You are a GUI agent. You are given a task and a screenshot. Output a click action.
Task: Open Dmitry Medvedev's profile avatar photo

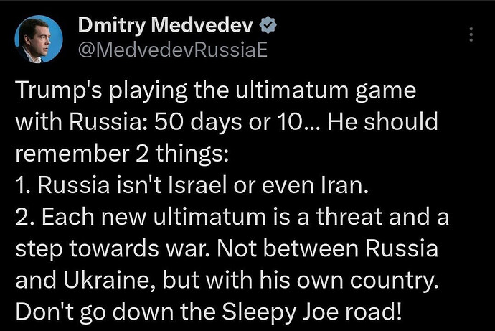pyautogui.click(x=39, y=39)
